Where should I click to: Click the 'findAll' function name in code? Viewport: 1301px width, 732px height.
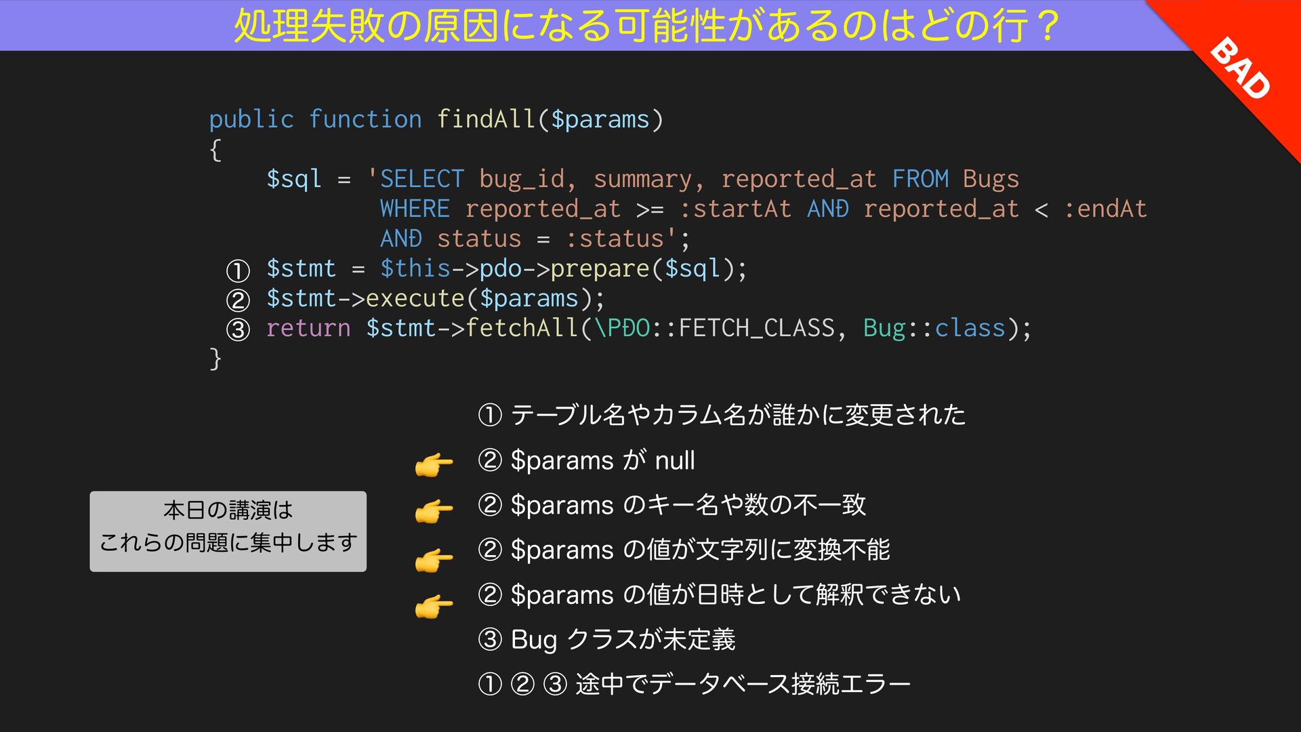[486, 119]
